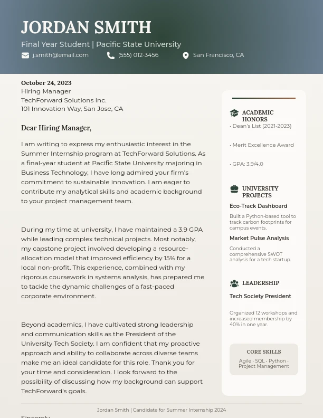Open the j.smith@email.com email link
Image resolution: width=323 pixels, height=418 pixels.
click(x=60, y=55)
